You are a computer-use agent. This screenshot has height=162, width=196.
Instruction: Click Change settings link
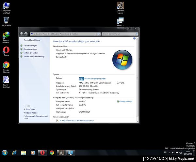pos(126,101)
